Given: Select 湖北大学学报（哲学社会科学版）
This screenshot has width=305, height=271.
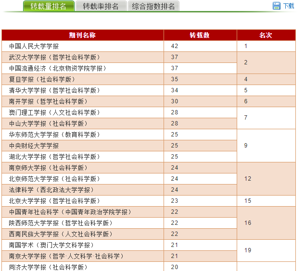Looking at the screenshot, I should pyautogui.click(x=54, y=157).
